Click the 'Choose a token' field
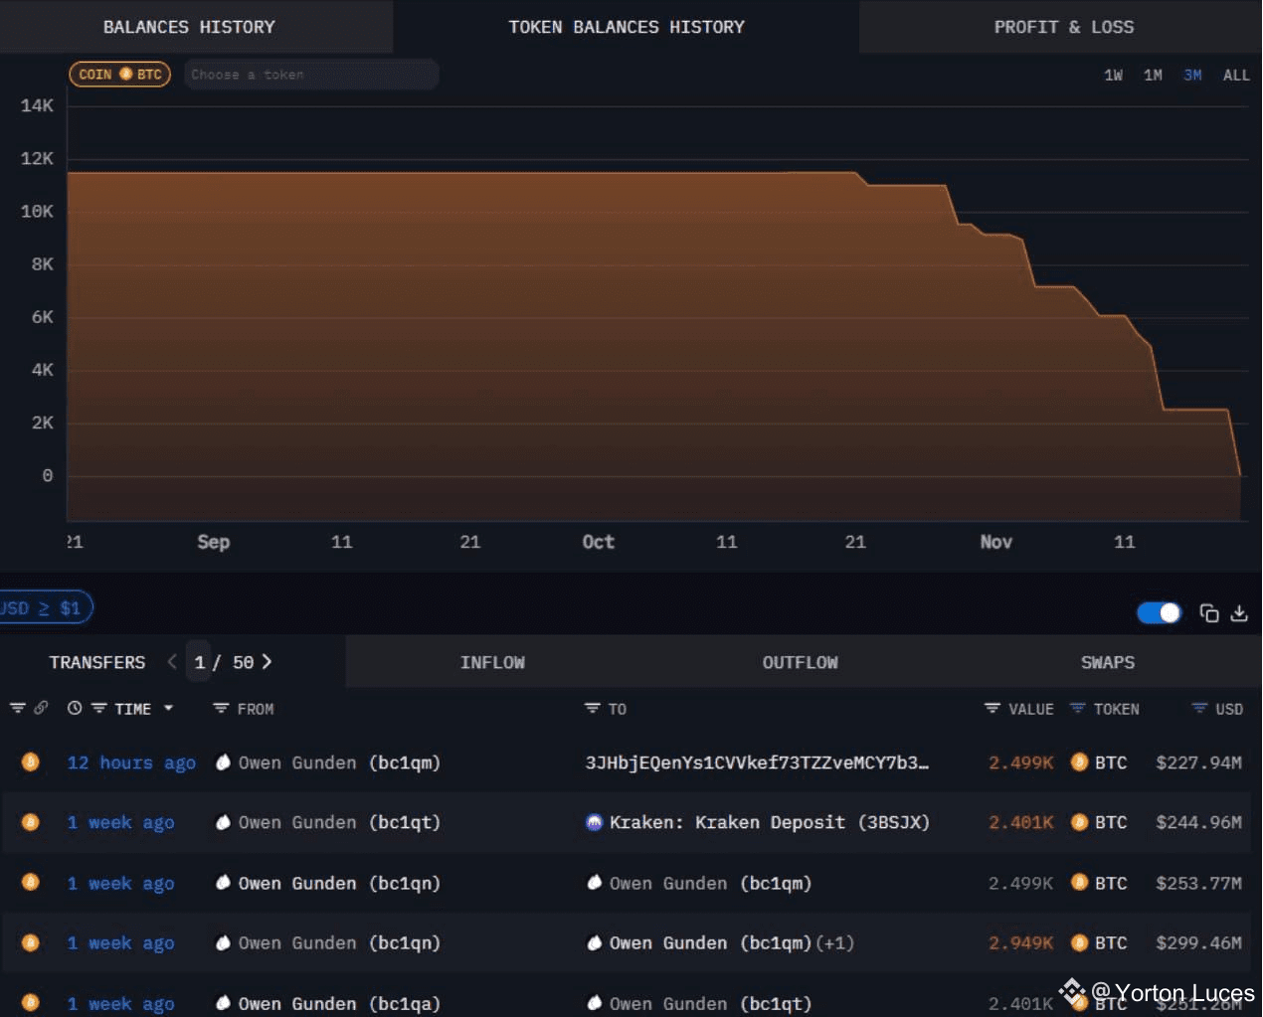This screenshot has height=1017, width=1263. [311, 75]
